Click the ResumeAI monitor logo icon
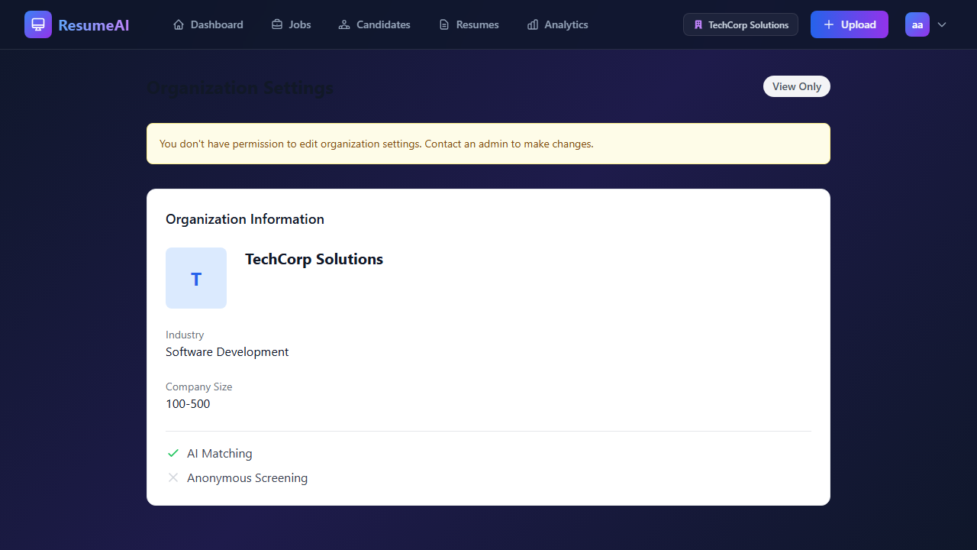Image resolution: width=977 pixels, height=550 pixels. (38, 24)
